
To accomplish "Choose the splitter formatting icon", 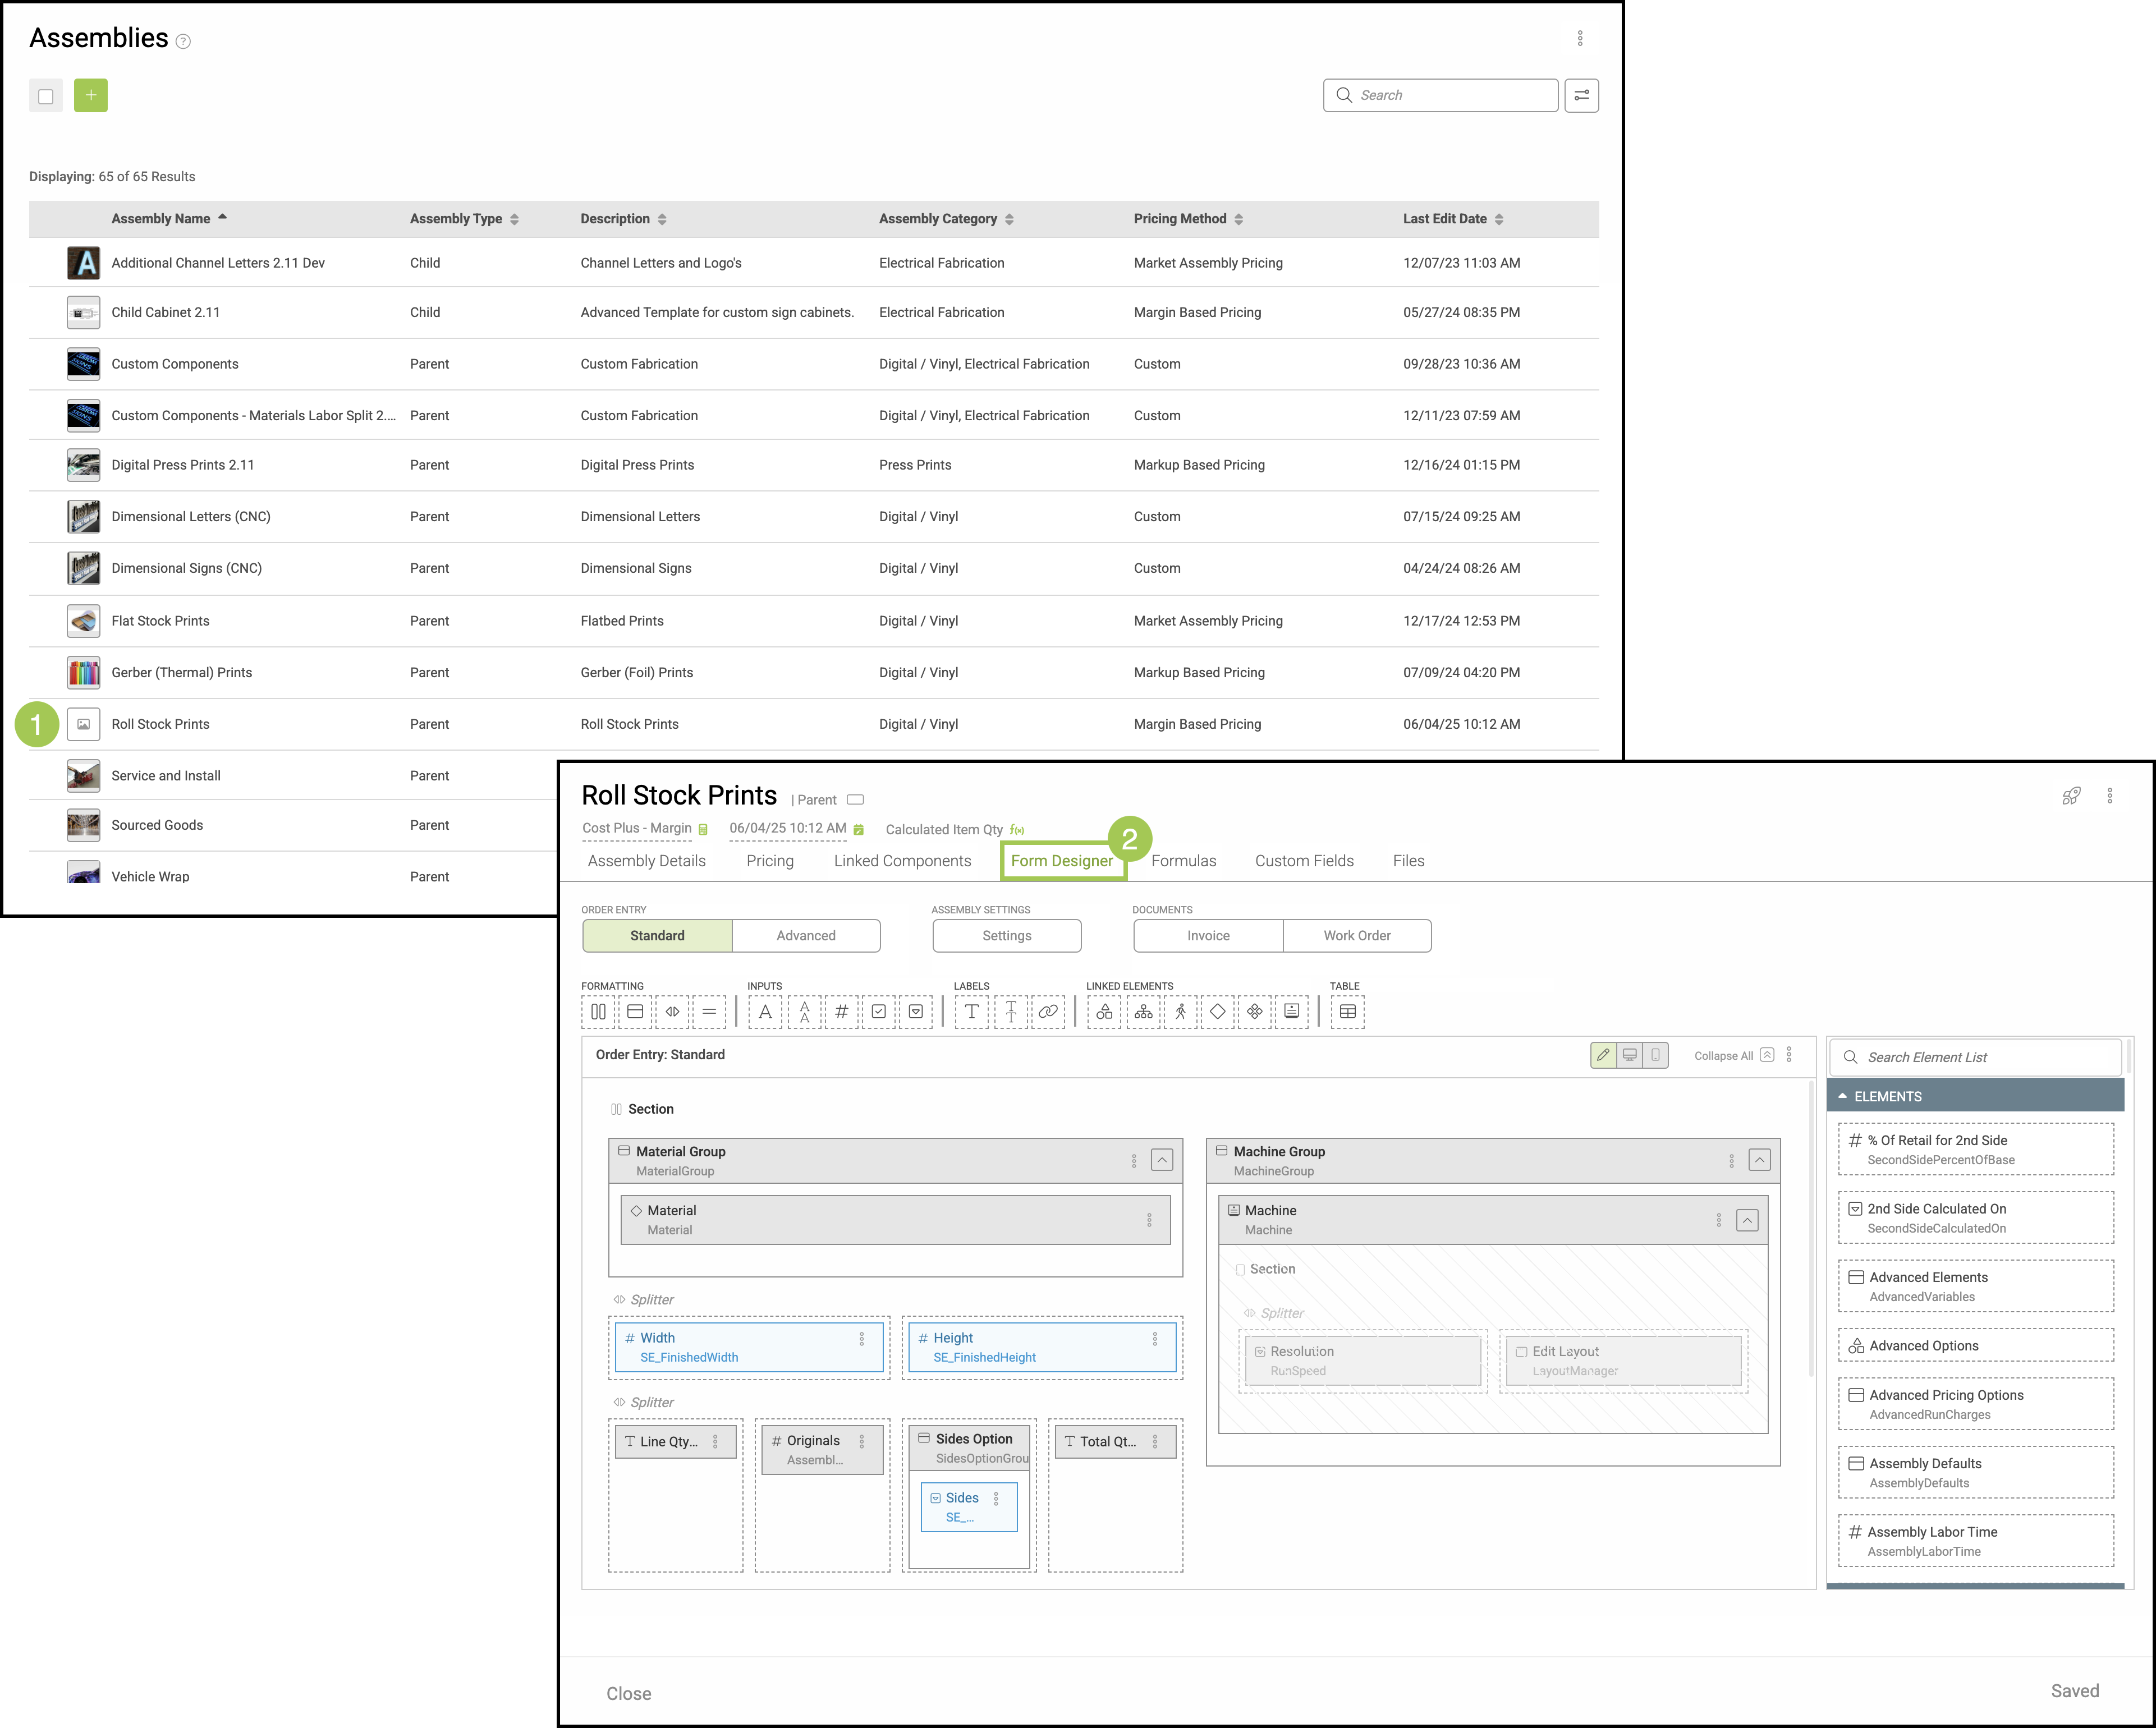I will click(x=672, y=1011).
